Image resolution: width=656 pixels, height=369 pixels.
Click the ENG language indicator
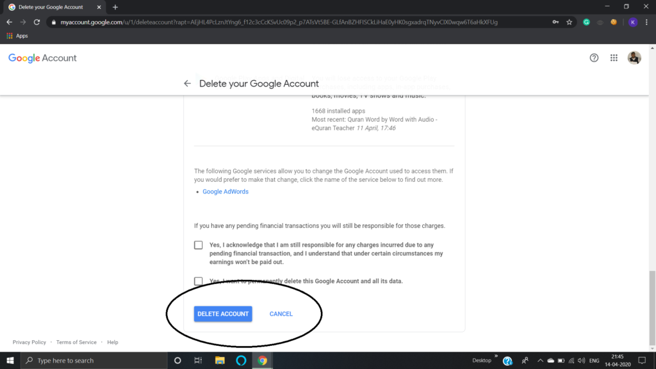point(594,360)
